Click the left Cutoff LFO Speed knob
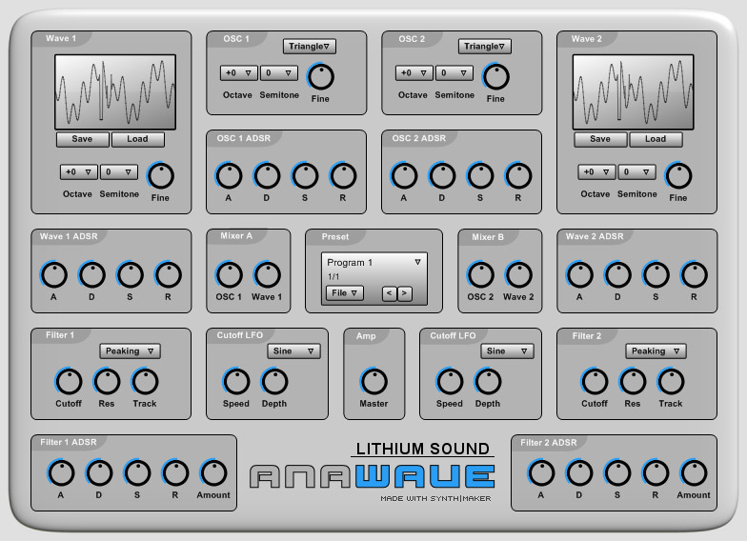Viewport: 747px width, 541px height. pos(236,382)
